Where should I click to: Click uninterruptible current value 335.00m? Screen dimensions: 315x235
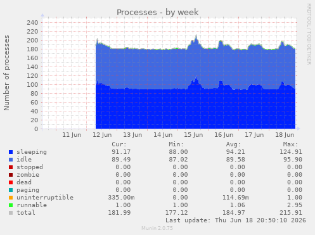pos(121,198)
